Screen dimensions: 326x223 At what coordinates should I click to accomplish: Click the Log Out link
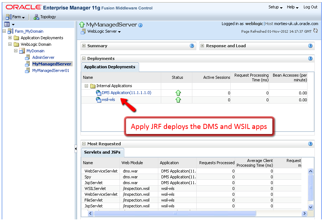[x=310, y=7]
